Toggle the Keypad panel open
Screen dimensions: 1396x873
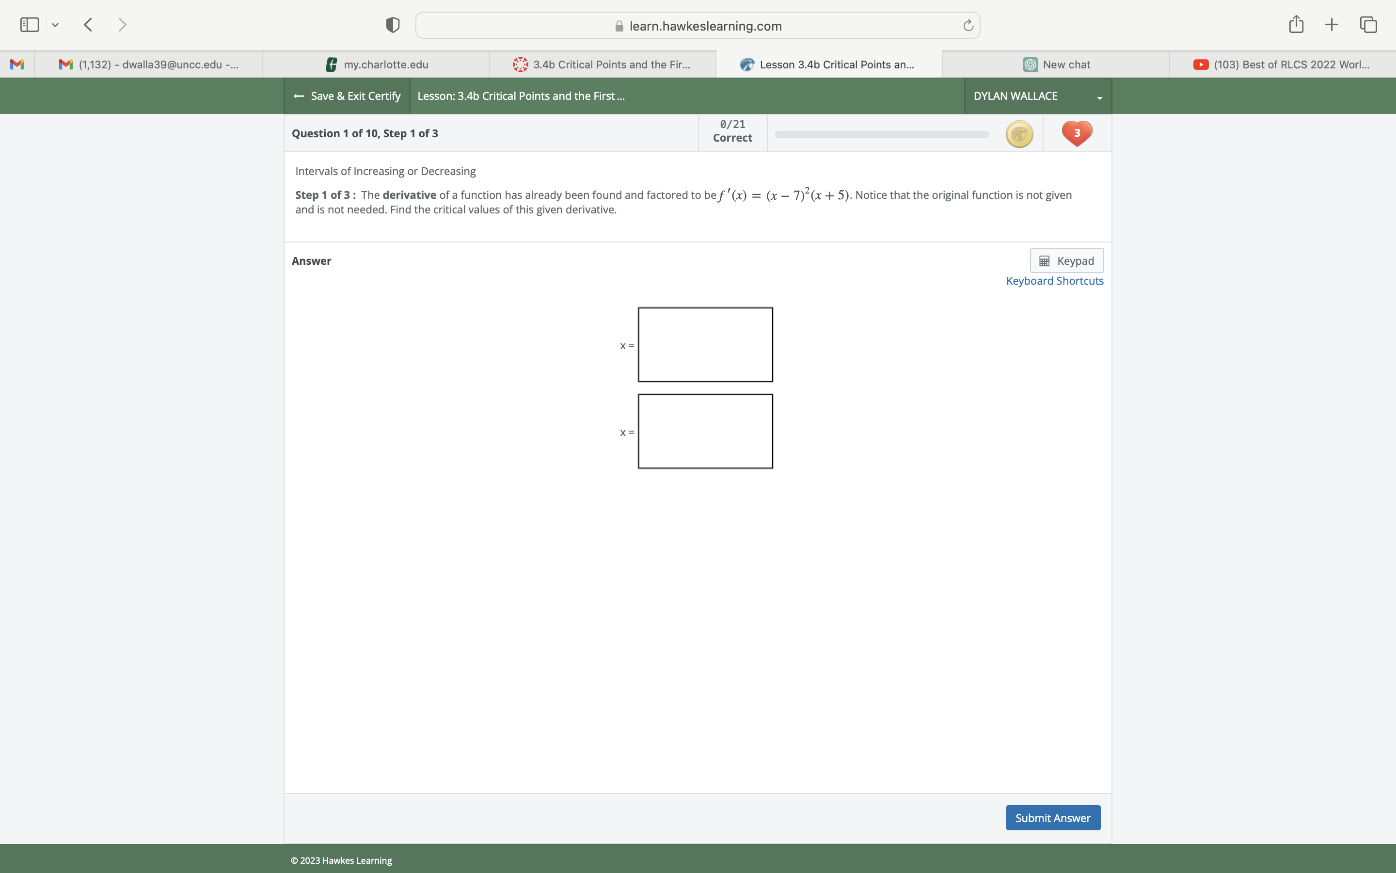1066,260
